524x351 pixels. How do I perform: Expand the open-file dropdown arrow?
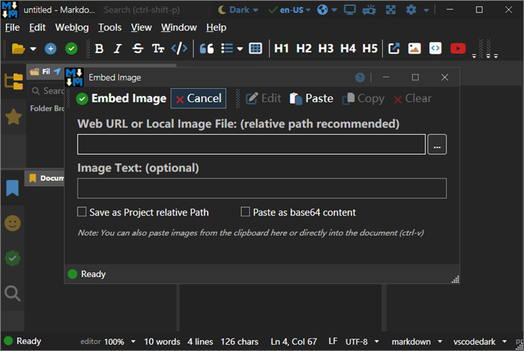tap(33, 49)
